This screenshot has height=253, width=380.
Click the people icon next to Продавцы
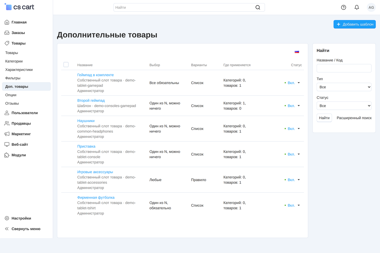[7, 123]
